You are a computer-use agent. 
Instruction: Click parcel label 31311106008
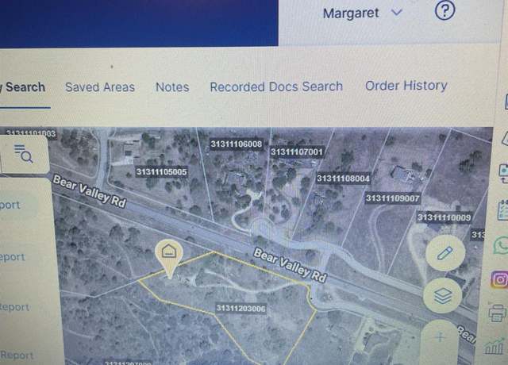click(x=237, y=144)
